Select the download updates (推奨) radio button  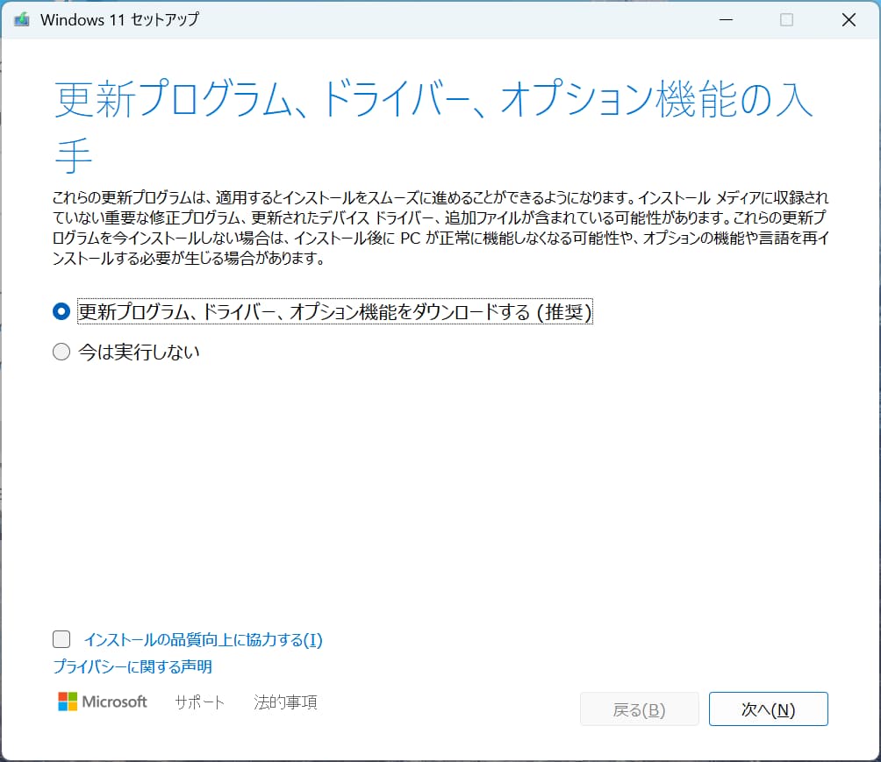pos(61,311)
